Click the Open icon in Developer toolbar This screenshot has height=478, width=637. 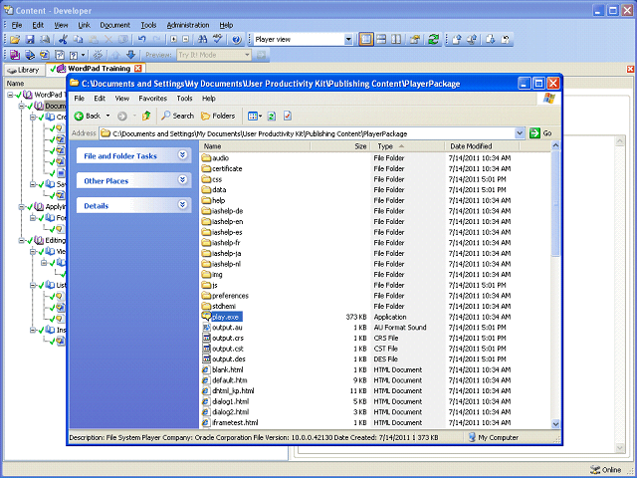15,40
